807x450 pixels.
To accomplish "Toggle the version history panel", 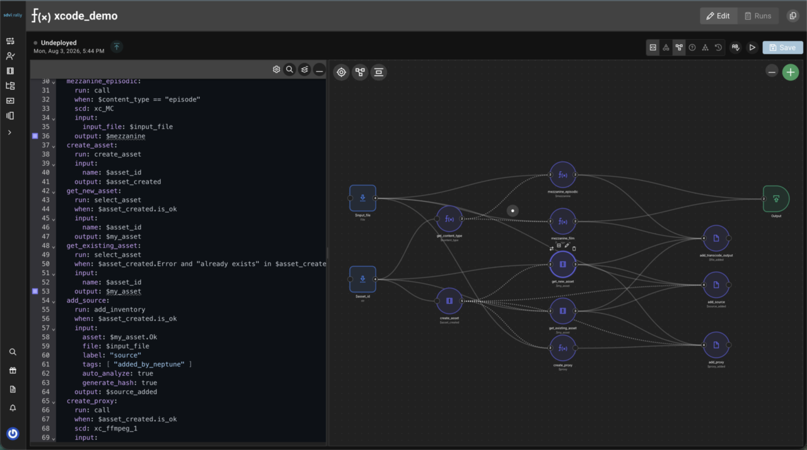I will pyautogui.click(x=718, y=47).
